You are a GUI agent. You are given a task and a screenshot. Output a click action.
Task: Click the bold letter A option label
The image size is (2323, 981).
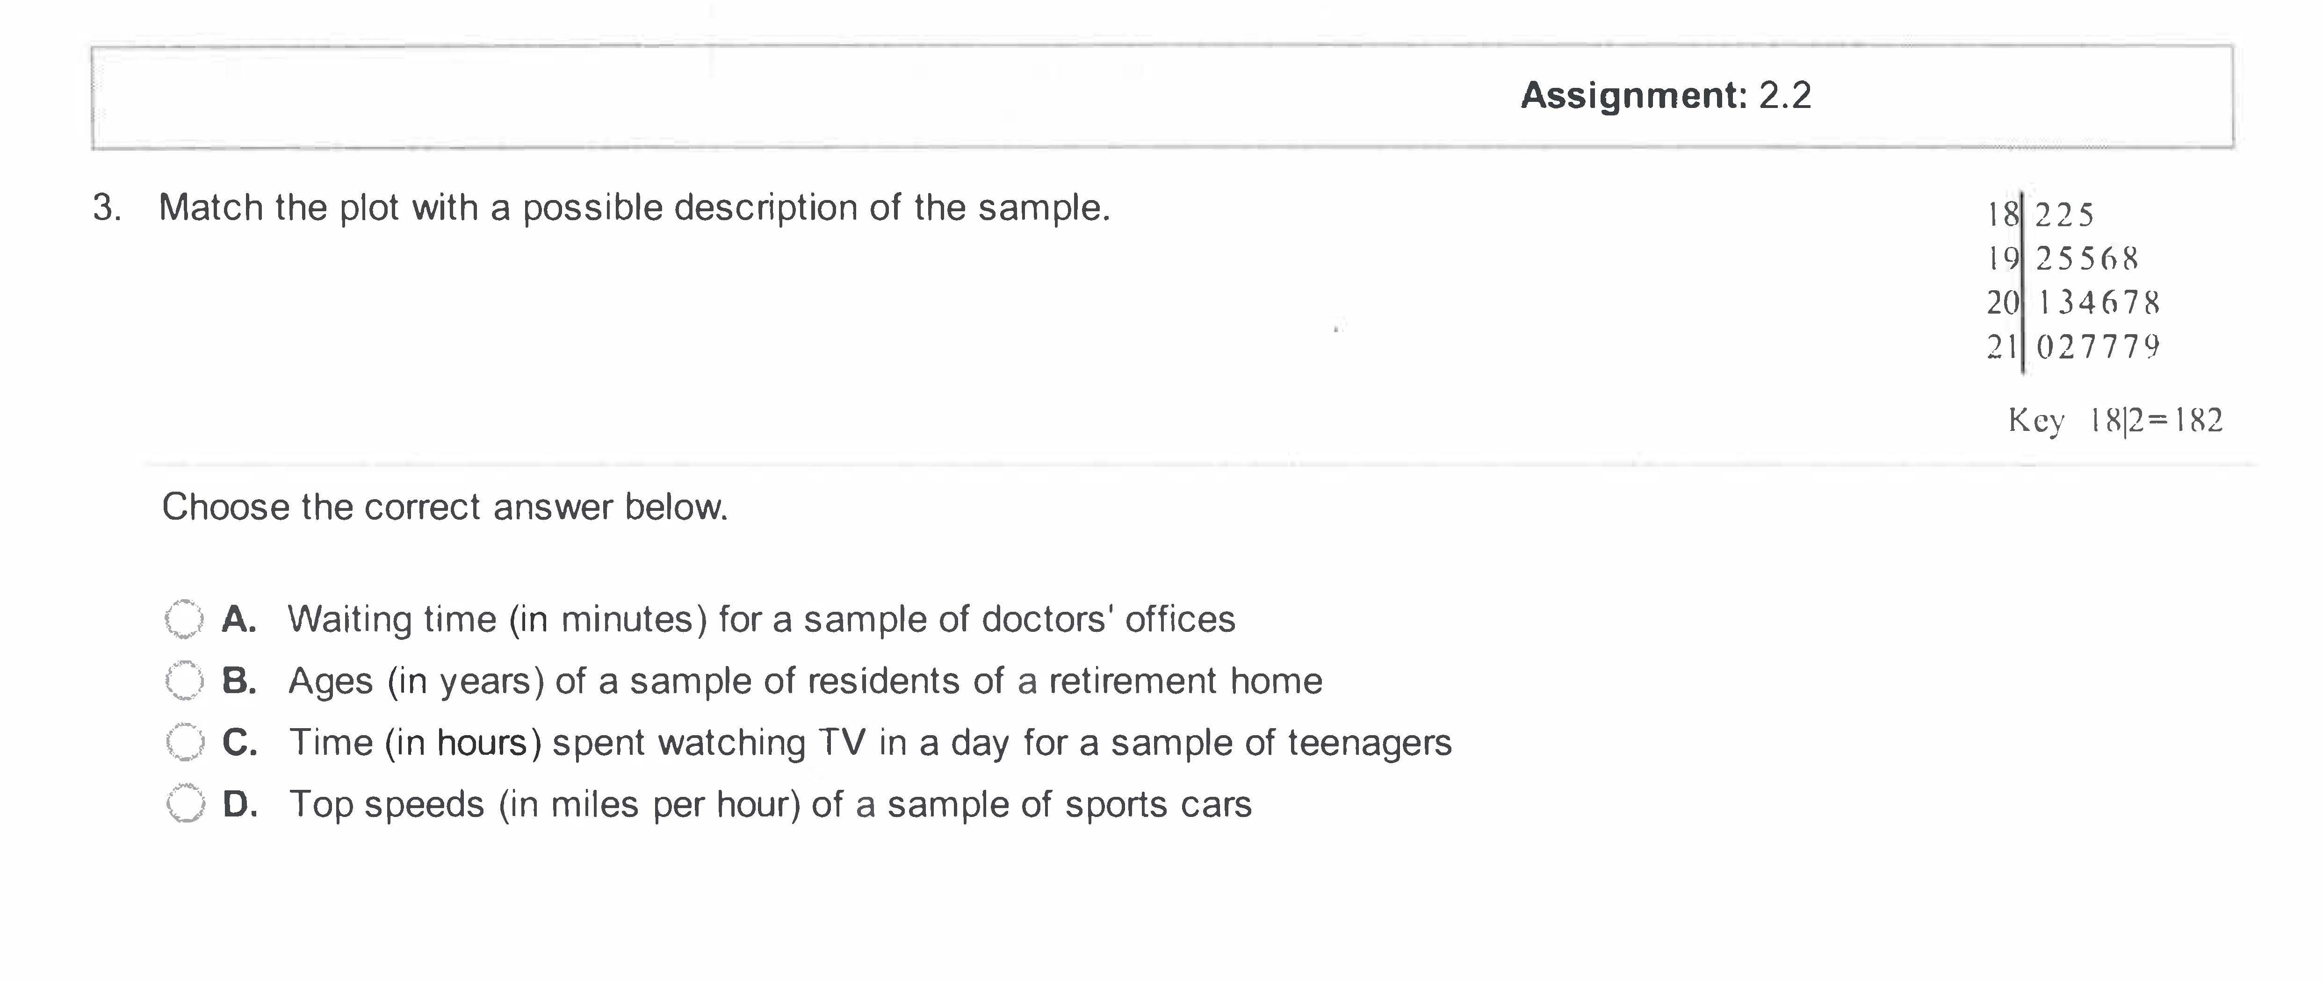pyautogui.click(x=239, y=619)
